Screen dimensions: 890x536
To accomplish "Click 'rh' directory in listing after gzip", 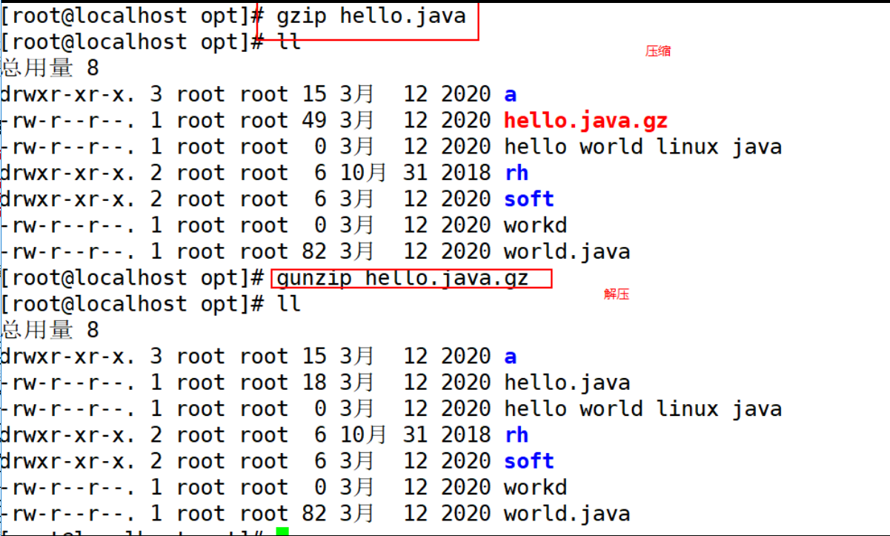I will coord(517,173).
